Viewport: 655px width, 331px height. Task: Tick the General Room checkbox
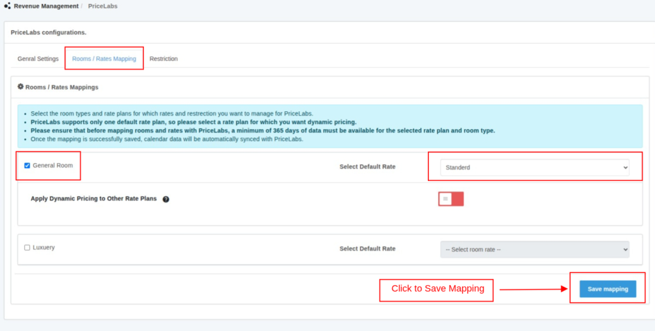click(28, 166)
